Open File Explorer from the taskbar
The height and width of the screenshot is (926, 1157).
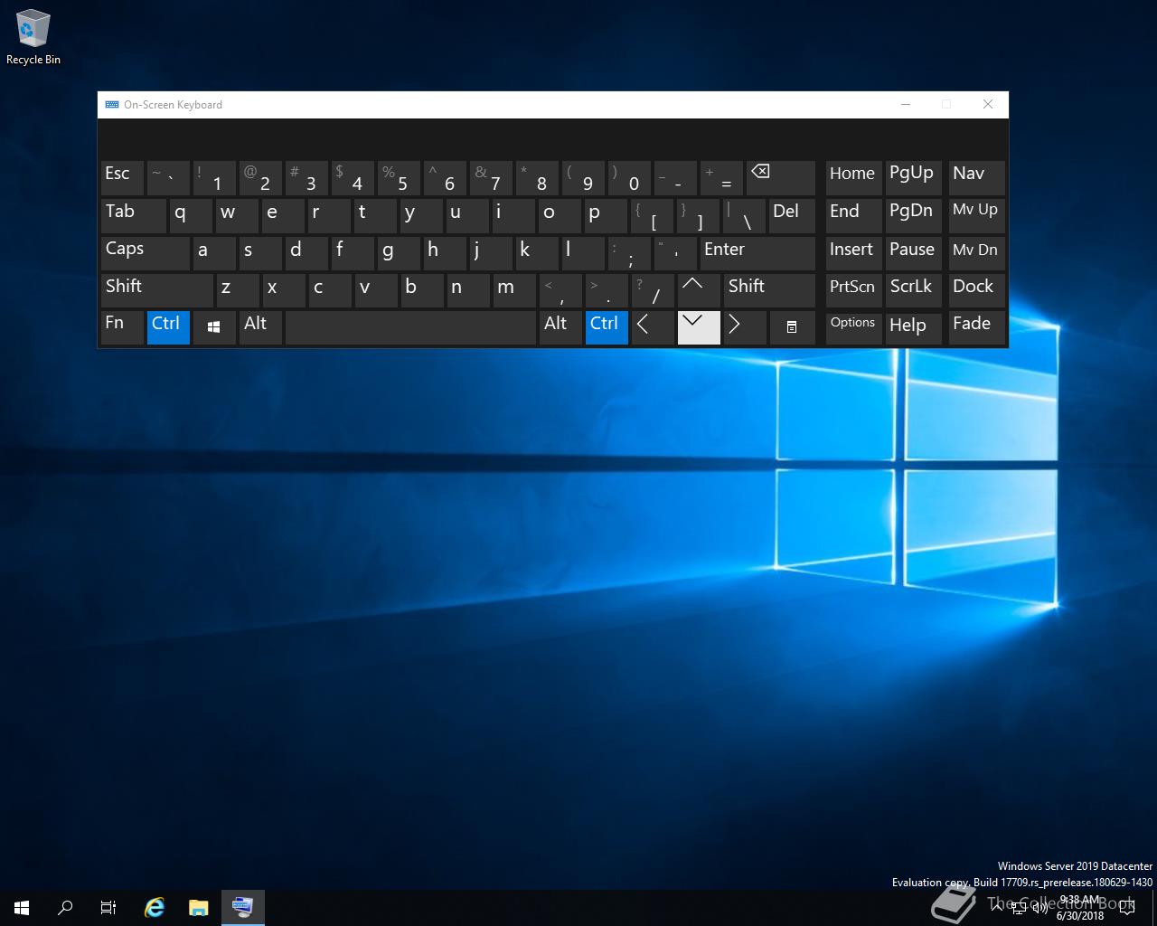click(x=198, y=907)
